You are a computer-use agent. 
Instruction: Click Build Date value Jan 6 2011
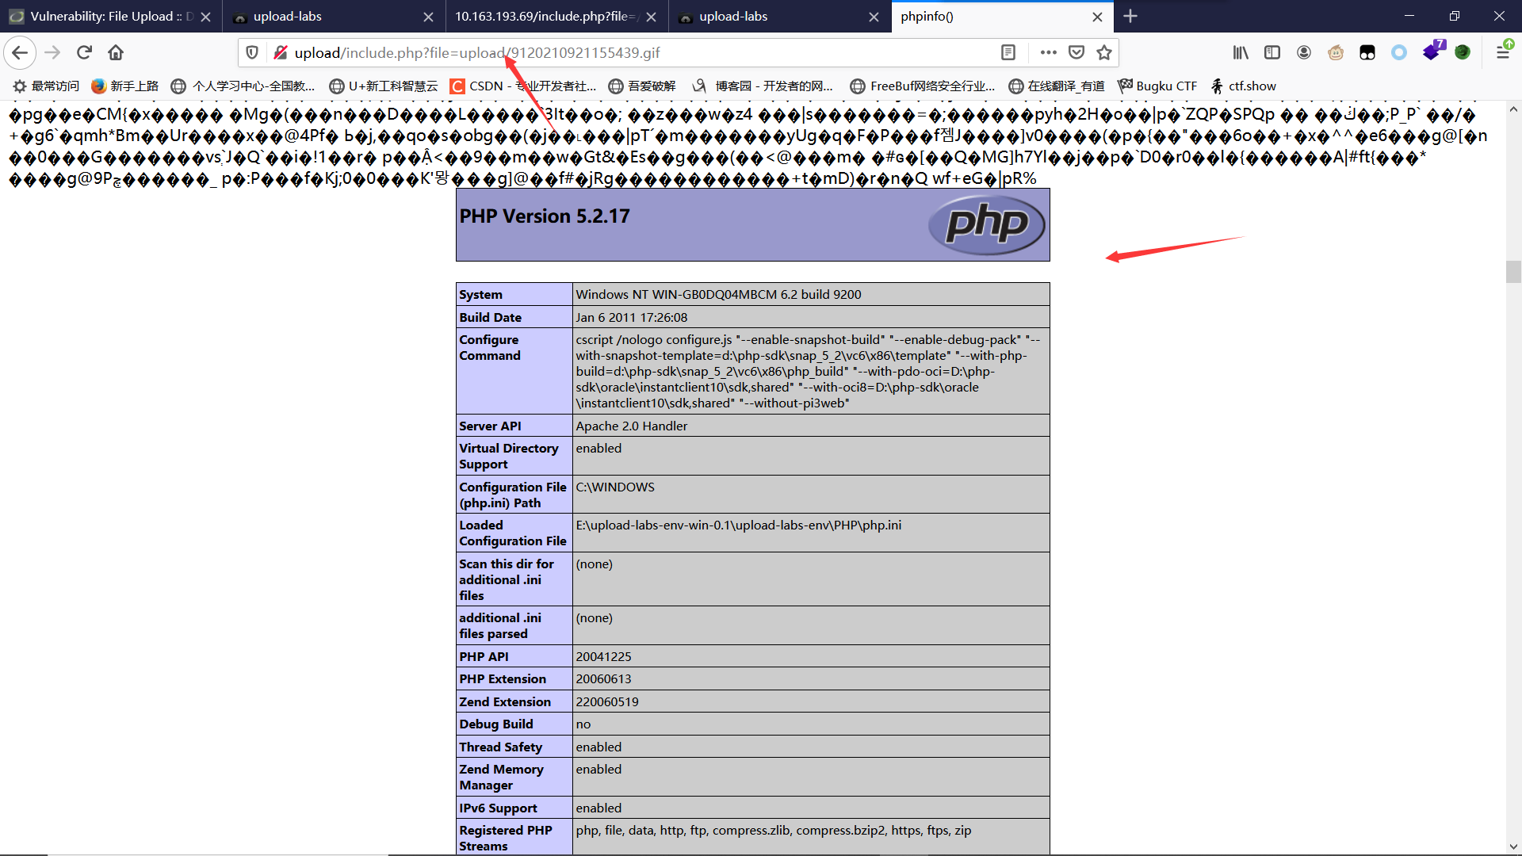click(x=811, y=317)
